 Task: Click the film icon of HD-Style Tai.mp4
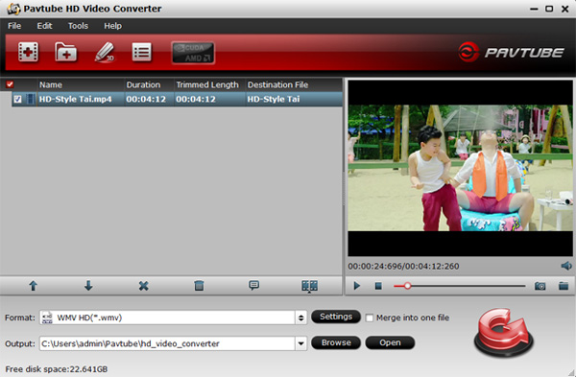pyautogui.click(x=31, y=99)
